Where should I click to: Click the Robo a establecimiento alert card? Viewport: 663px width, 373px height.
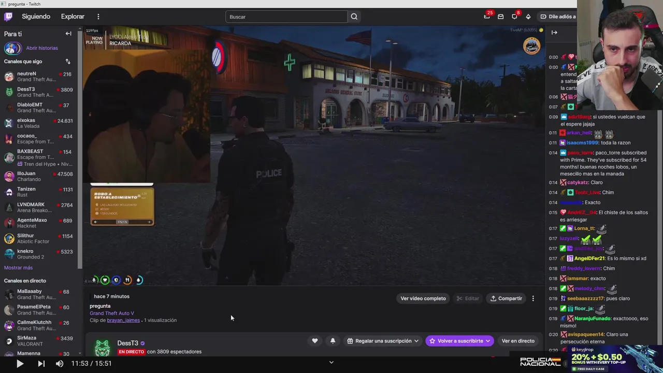coord(122,206)
